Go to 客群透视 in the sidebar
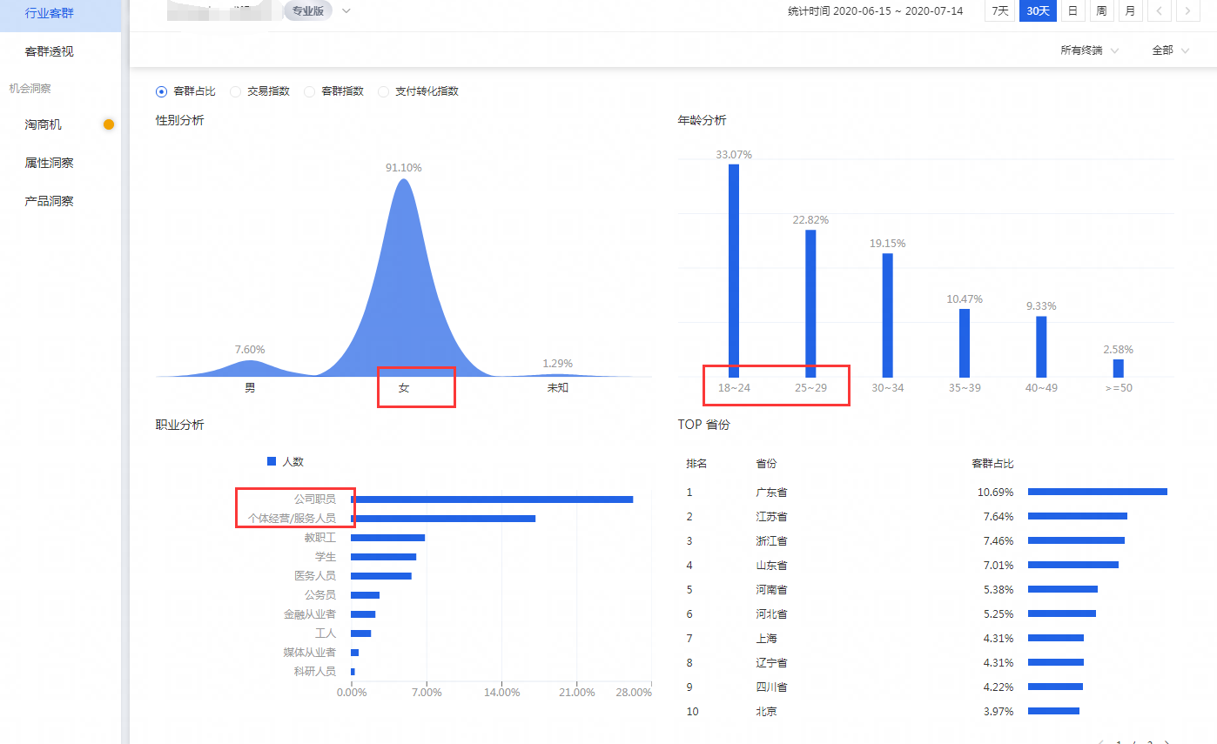 (50, 51)
